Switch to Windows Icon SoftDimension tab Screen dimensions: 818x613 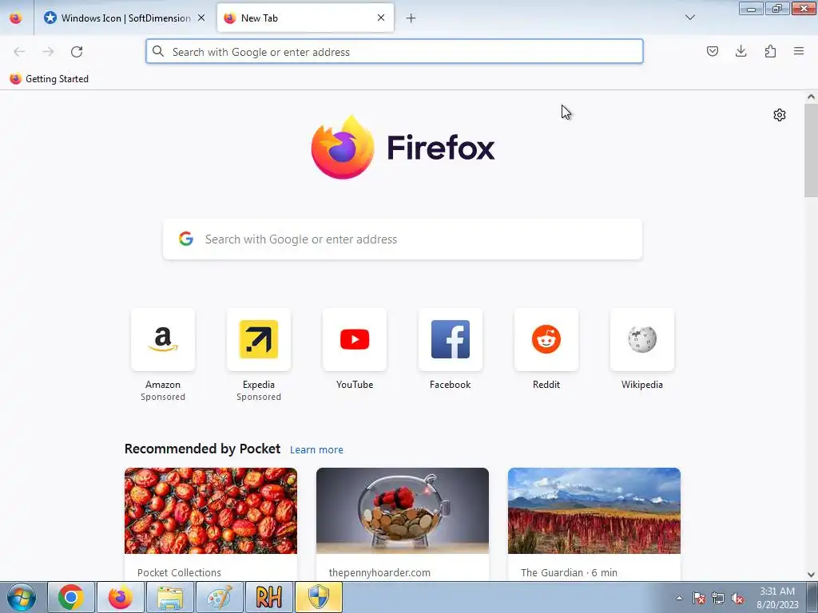125,18
